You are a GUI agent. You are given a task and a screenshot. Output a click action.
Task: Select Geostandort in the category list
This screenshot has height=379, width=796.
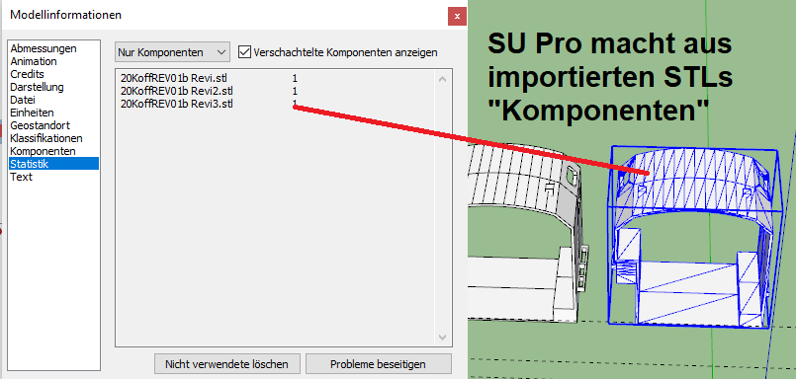point(41,125)
